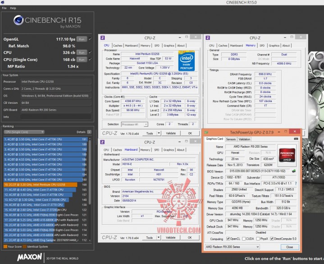Select ranking row 16 AMD FX-9590
Image resolution: width=324 pixels, height=264 pixels.
(x=46, y=215)
